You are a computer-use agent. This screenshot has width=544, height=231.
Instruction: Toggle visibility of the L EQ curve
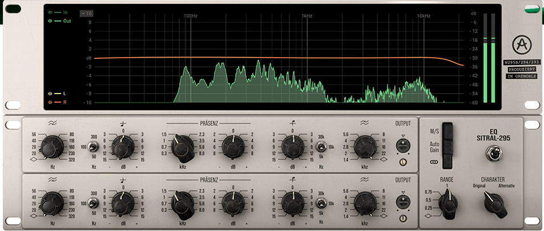pyautogui.click(x=50, y=94)
